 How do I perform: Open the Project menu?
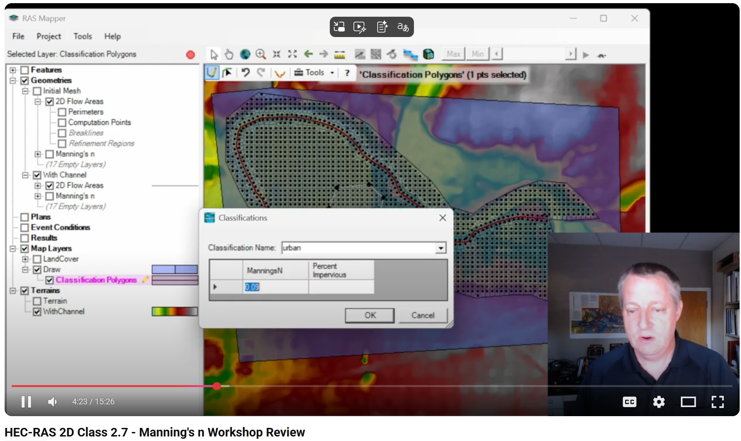pyautogui.click(x=48, y=37)
